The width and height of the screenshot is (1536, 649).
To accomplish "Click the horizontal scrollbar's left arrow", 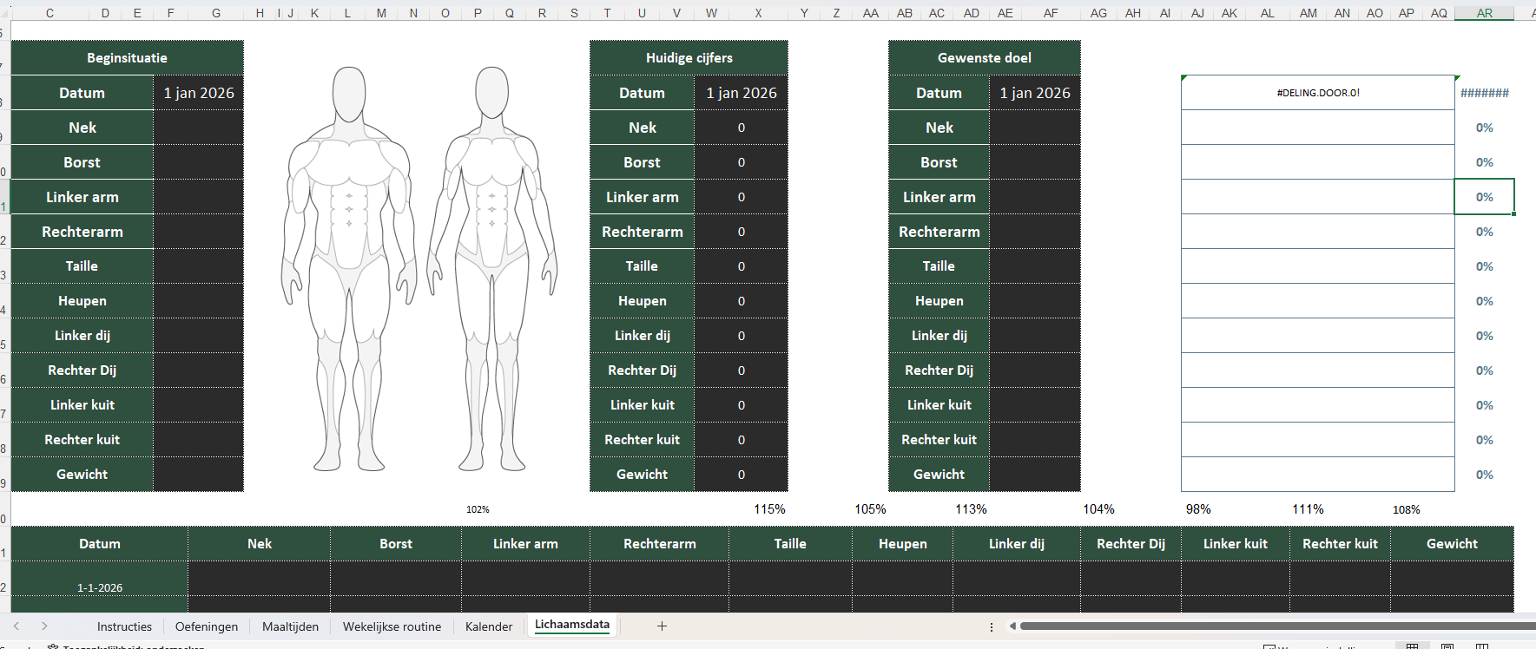I will coord(1012,626).
